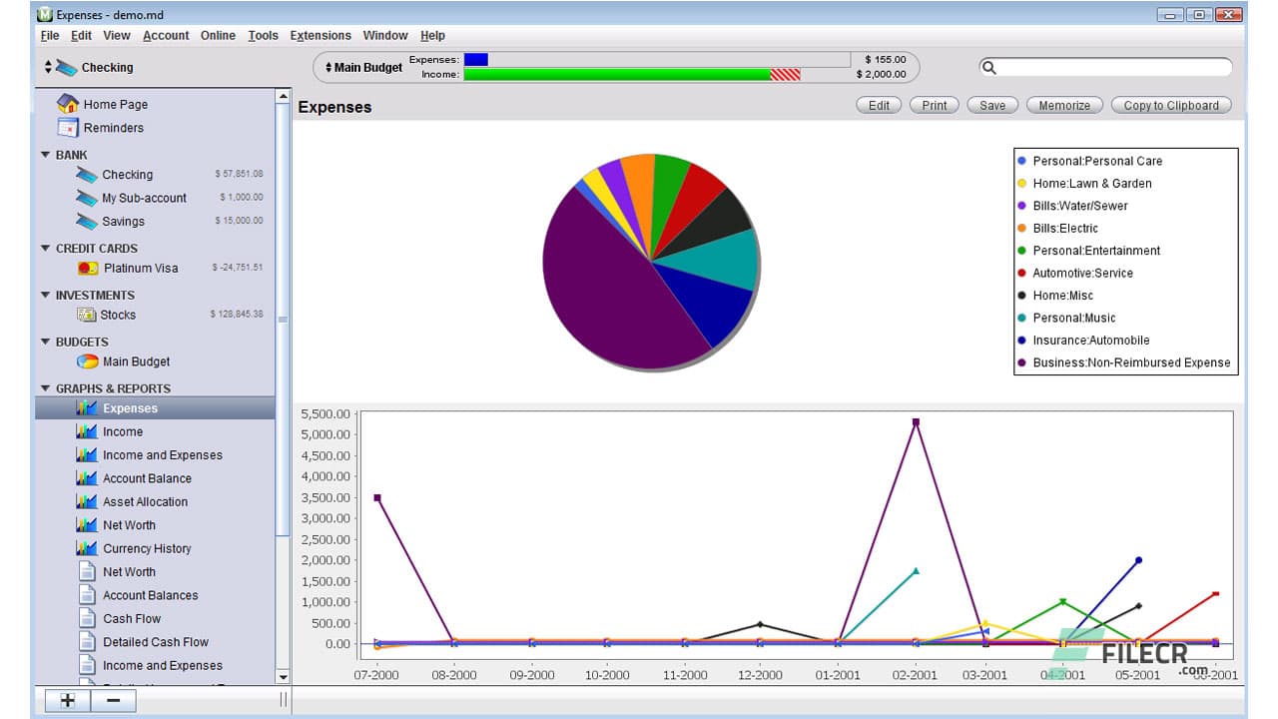Open the Main Budget selector dropdown
The width and height of the screenshot is (1278, 719).
point(328,68)
